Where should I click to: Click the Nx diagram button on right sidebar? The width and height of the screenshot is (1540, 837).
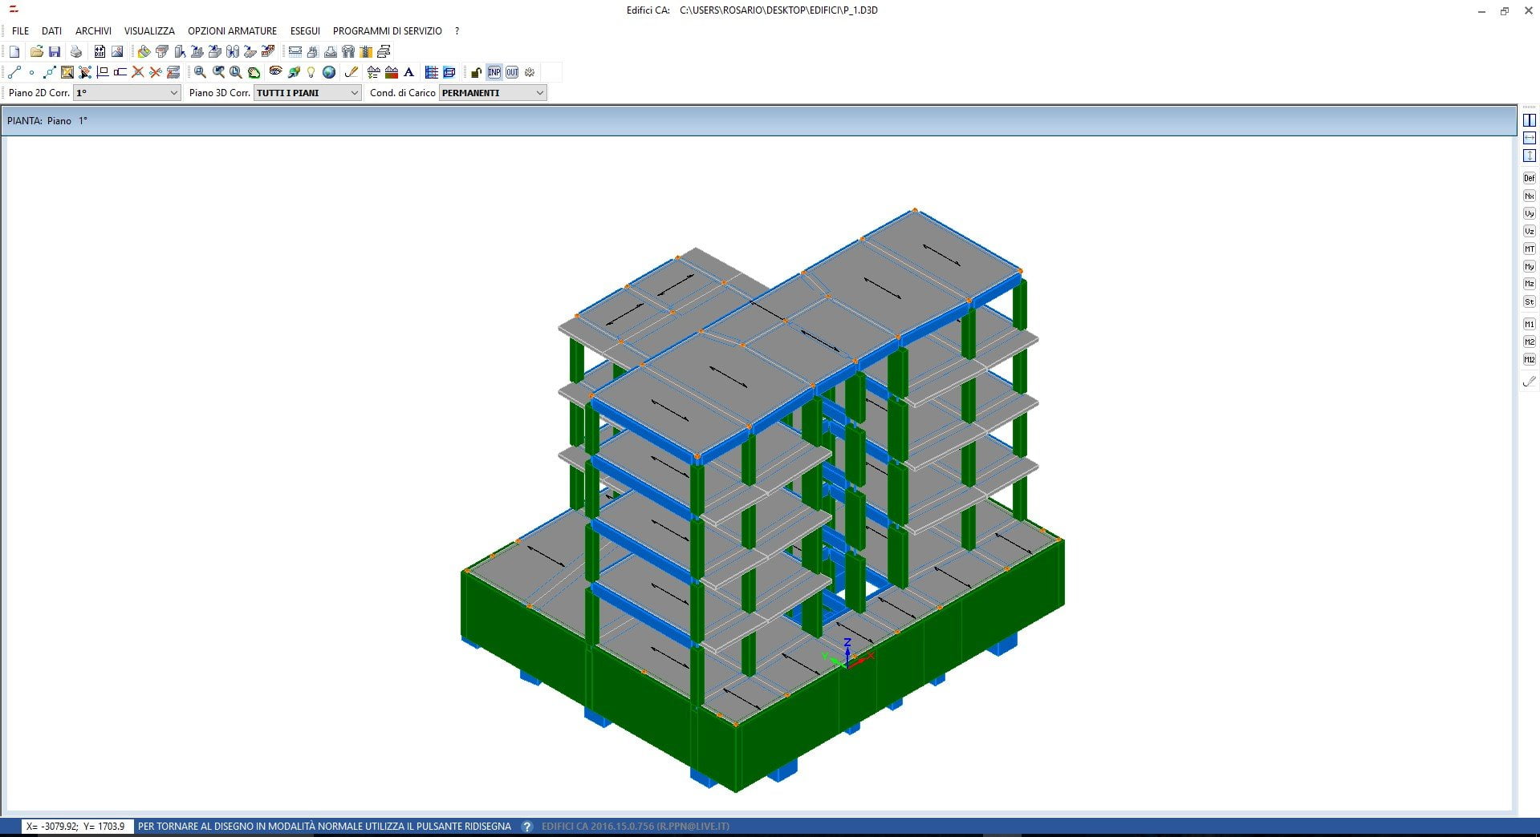click(x=1529, y=195)
